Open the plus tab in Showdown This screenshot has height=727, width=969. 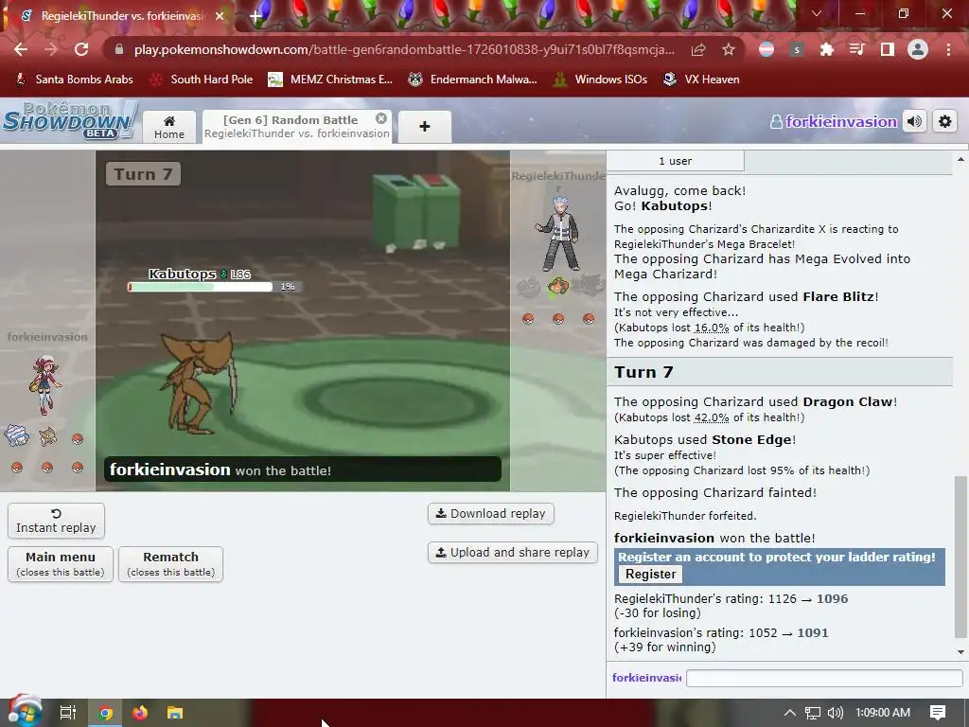(x=425, y=127)
